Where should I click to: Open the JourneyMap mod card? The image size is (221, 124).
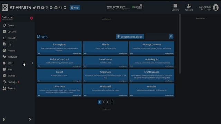tap(59, 48)
